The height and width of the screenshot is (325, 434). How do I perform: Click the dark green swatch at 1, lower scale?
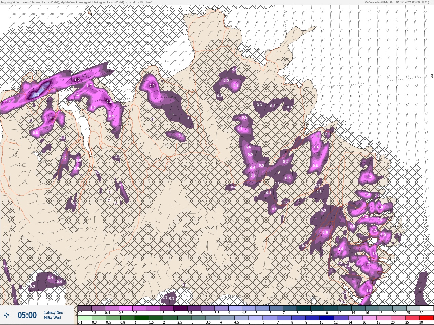tap(142, 318)
